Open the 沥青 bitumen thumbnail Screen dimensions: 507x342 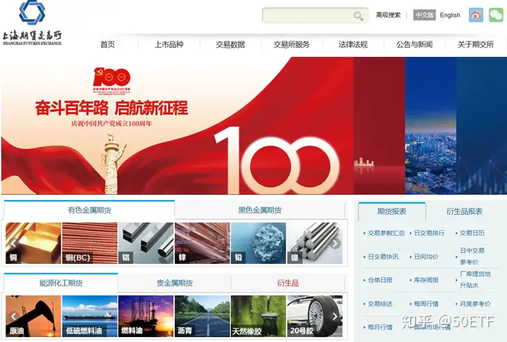pyautogui.click(x=202, y=316)
